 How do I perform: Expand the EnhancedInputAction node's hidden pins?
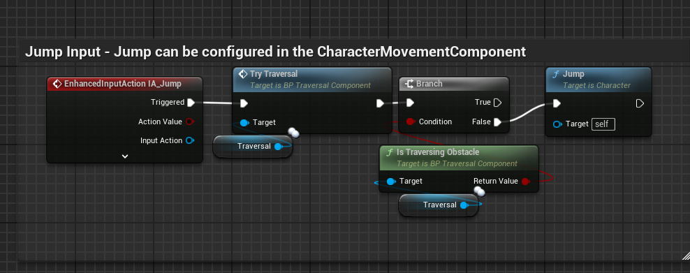(125, 156)
